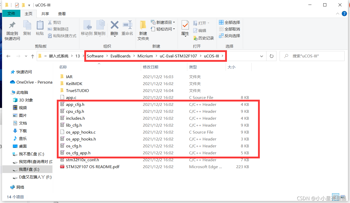Select This PC in navigation pane
This screenshot has width=350, height=203.
pos(20,93)
